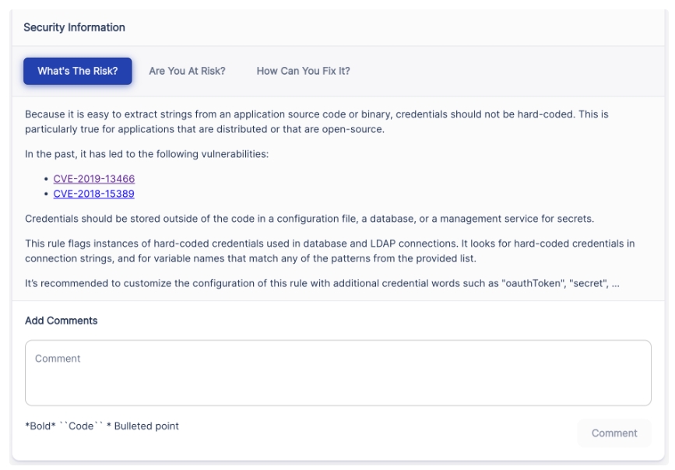Click the *Bold* formatting hint

(x=40, y=426)
